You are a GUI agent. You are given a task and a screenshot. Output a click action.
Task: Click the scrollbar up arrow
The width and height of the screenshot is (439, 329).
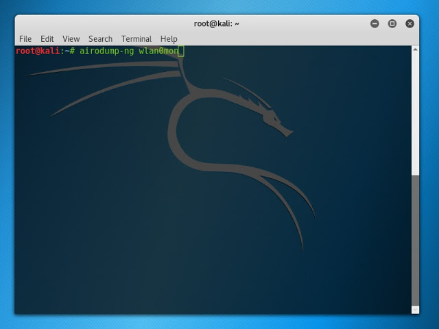[415, 49]
